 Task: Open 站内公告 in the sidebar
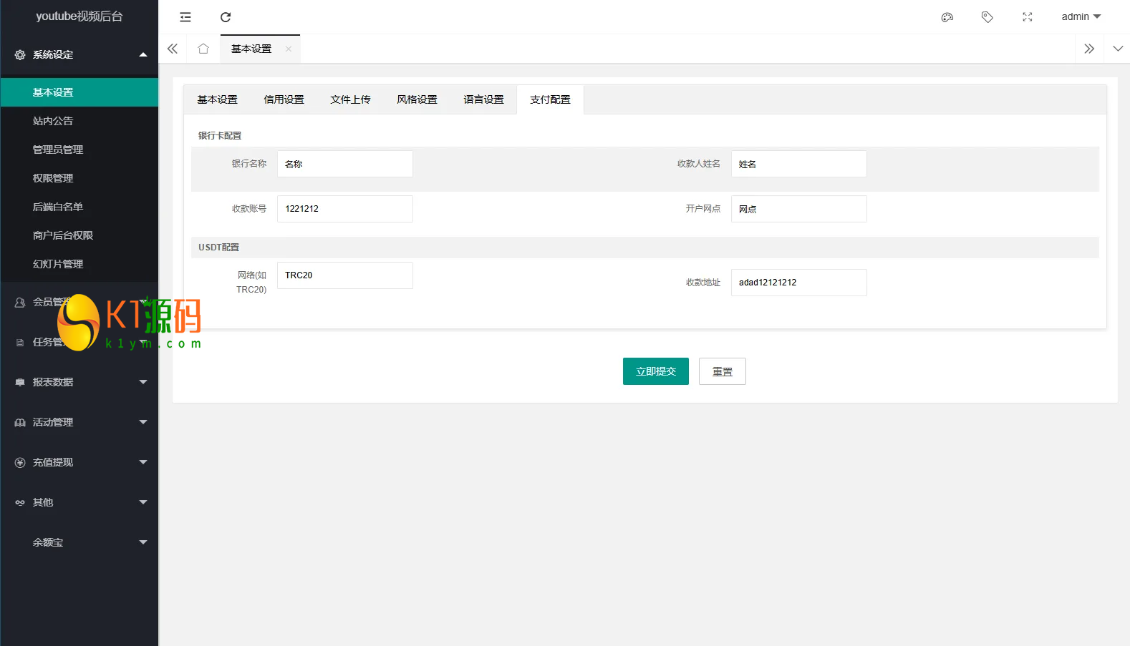click(x=79, y=121)
